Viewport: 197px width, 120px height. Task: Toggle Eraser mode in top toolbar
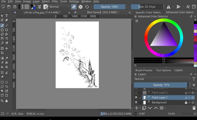pyautogui.click(x=74, y=7)
